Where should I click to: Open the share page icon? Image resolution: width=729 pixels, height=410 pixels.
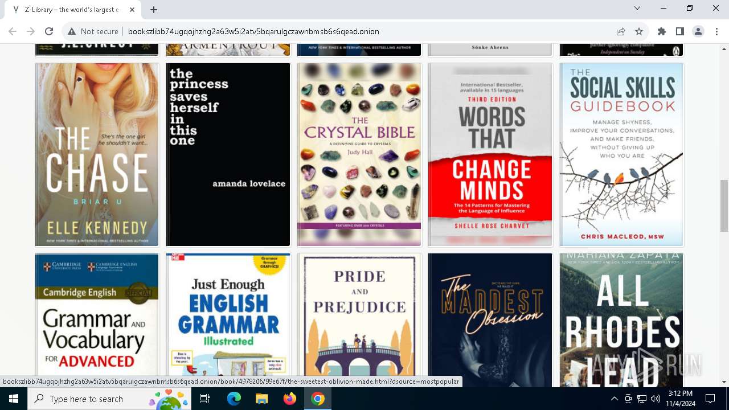pos(621,31)
